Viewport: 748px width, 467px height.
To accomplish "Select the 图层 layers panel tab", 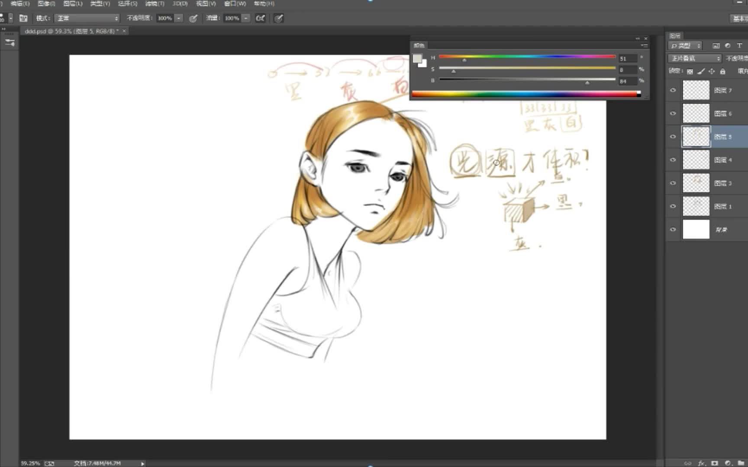I will (675, 36).
